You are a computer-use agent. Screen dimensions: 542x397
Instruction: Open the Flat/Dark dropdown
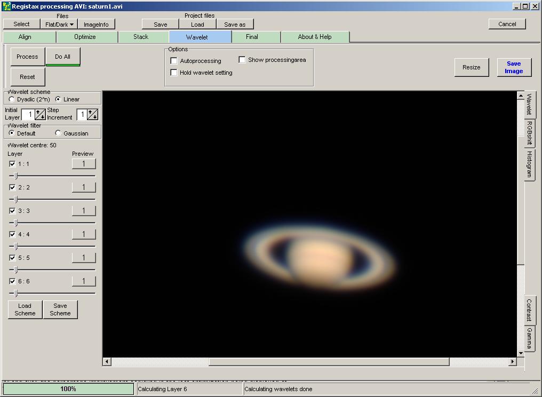point(59,24)
